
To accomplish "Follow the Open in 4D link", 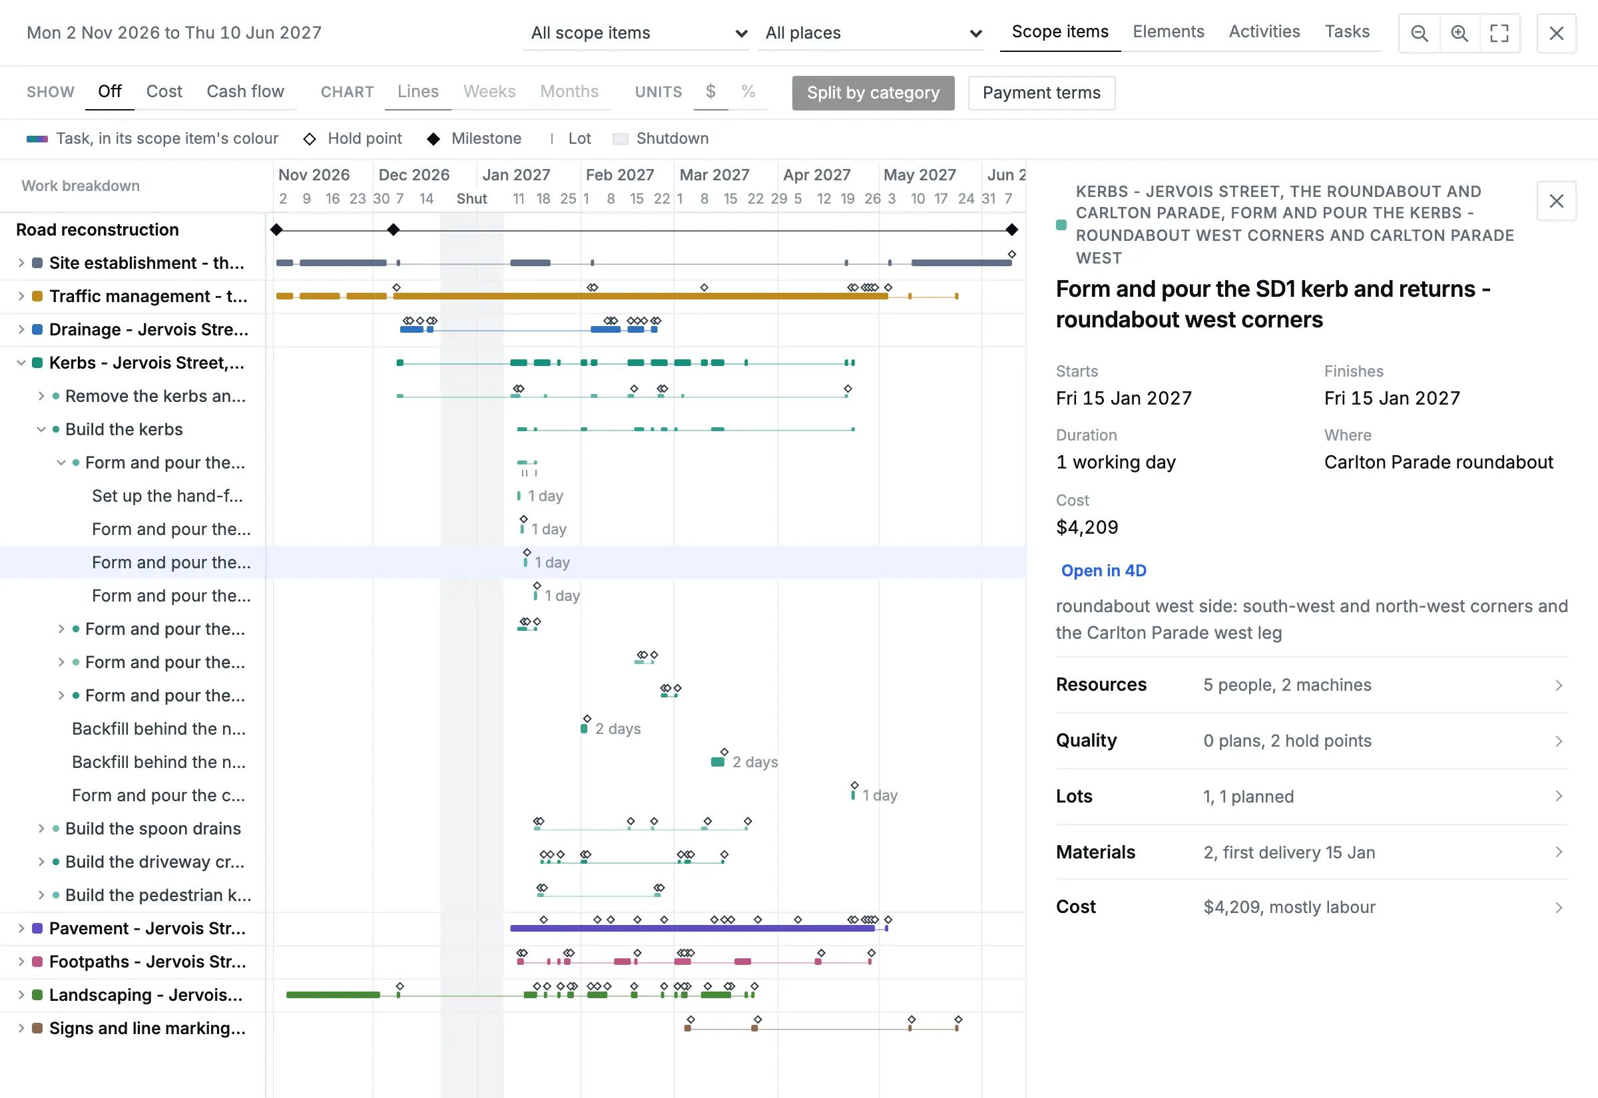I will pyautogui.click(x=1103, y=571).
